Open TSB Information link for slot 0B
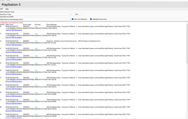This screenshot has height=119, width=188. 14,111
